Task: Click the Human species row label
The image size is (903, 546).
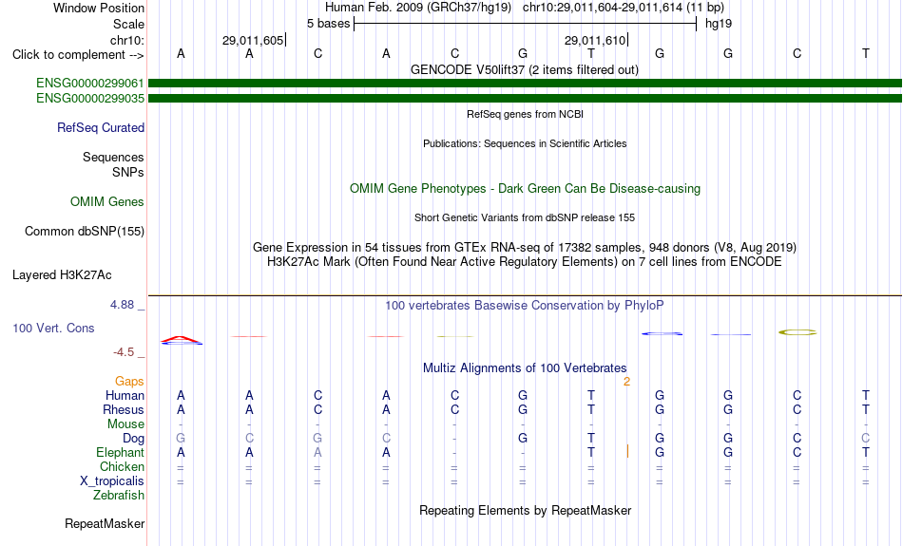Action: pyautogui.click(x=125, y=395)
